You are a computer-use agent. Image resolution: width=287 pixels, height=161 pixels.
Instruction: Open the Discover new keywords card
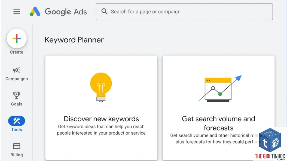point(101,108)
